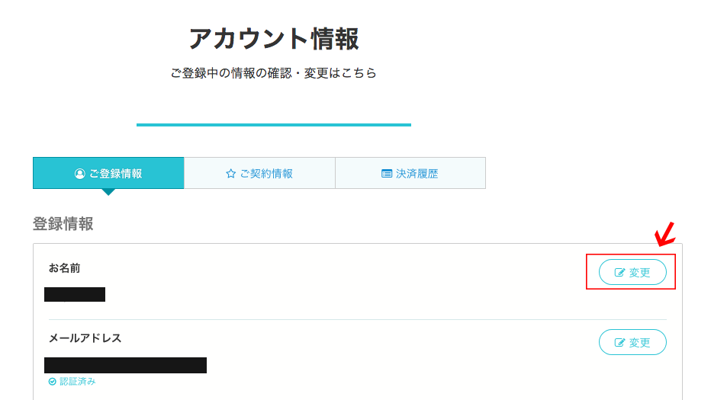Click the edit pencil icon for メールアドレス
Screen dimensions: 711x400
click(619, 342)
